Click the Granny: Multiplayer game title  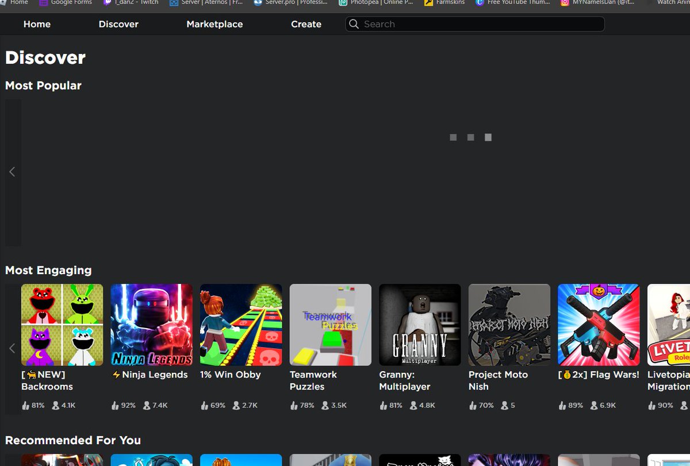pos(405,380)
